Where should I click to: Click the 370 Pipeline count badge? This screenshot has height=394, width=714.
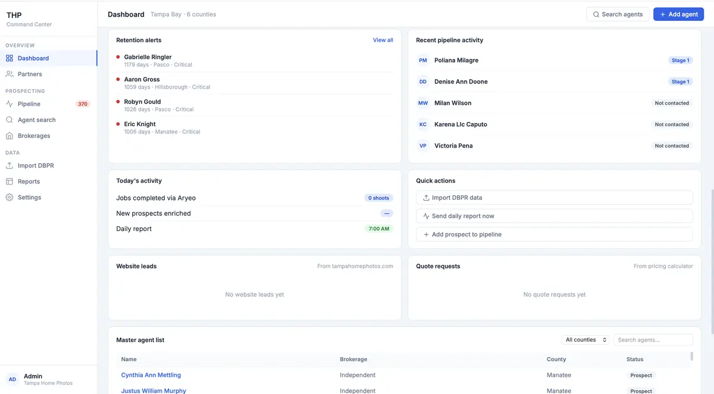(83, 104)
